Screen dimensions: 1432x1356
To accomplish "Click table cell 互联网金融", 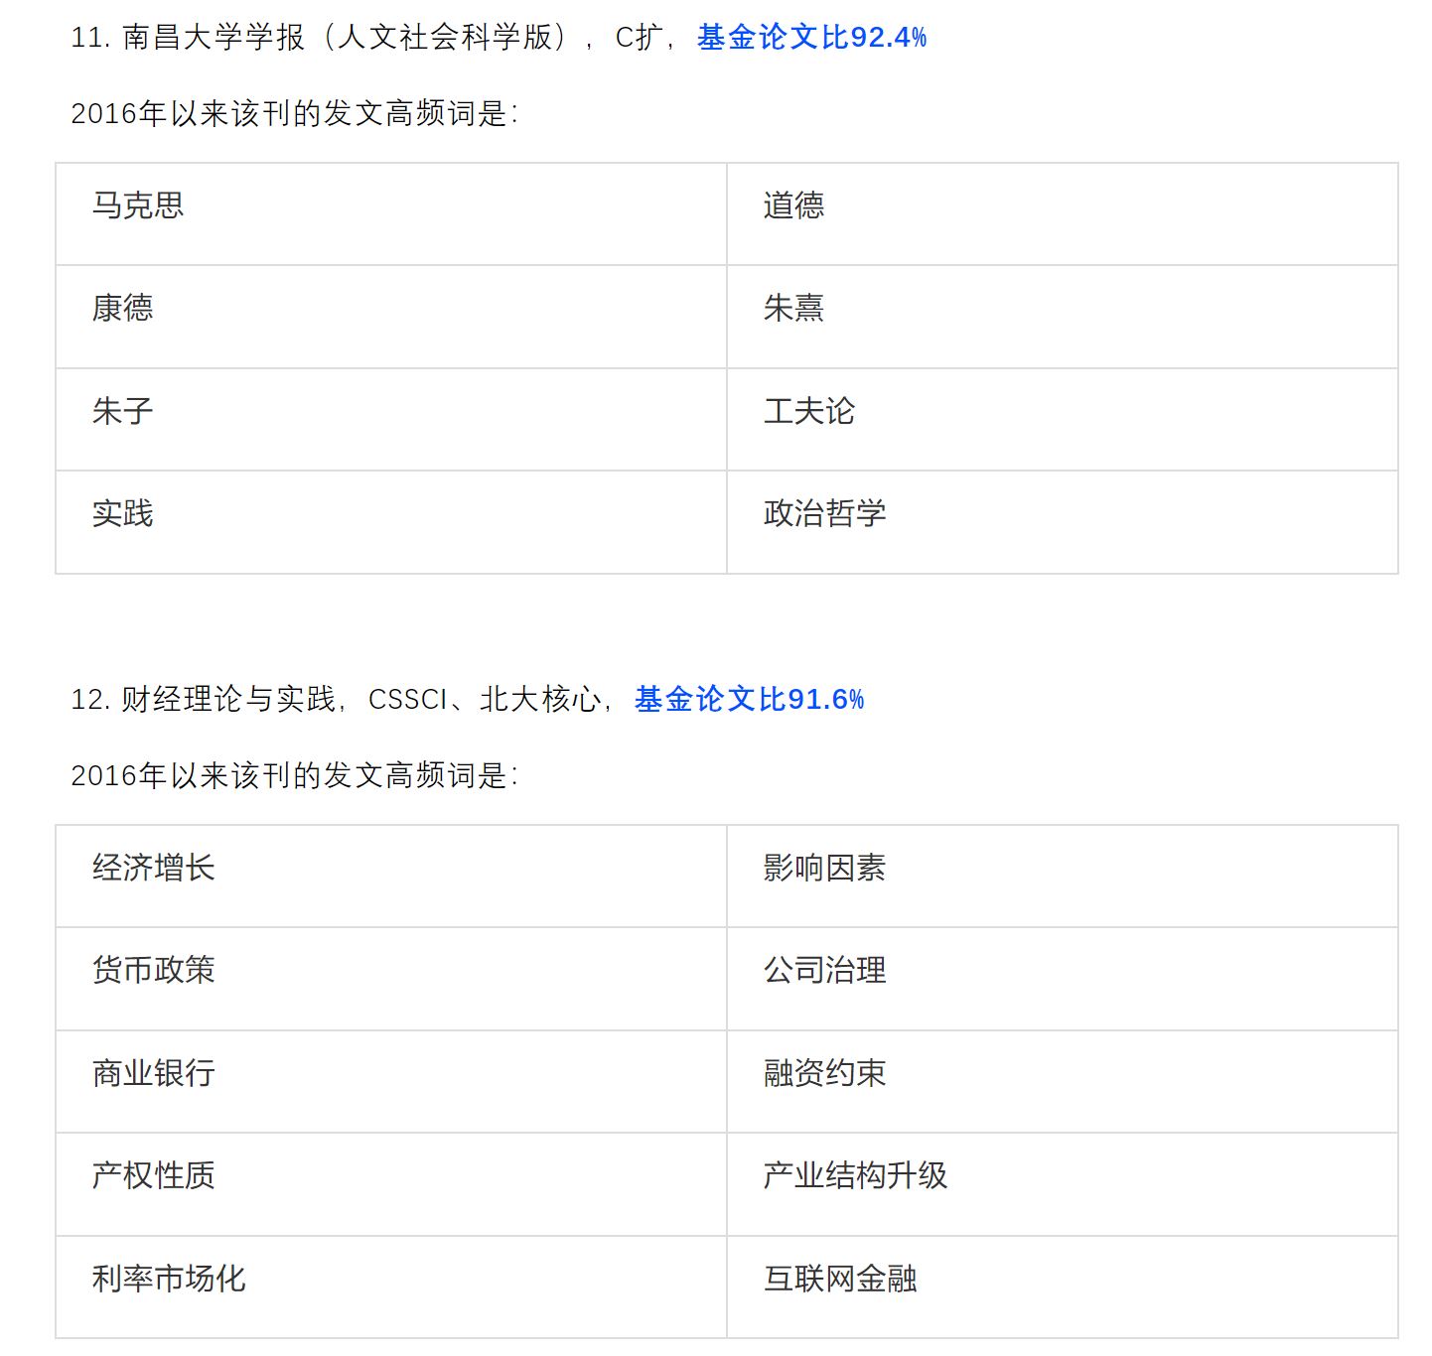I will click(x=1063, y=1288).
